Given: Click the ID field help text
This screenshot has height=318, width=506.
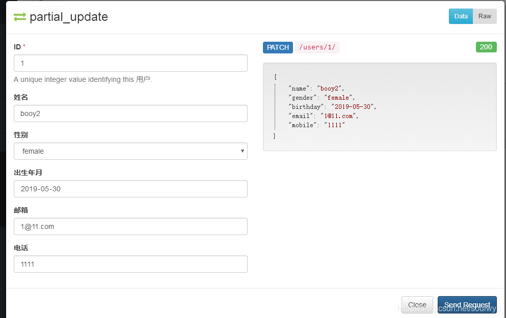Looking at the screenshot, I should coord(83,79).
